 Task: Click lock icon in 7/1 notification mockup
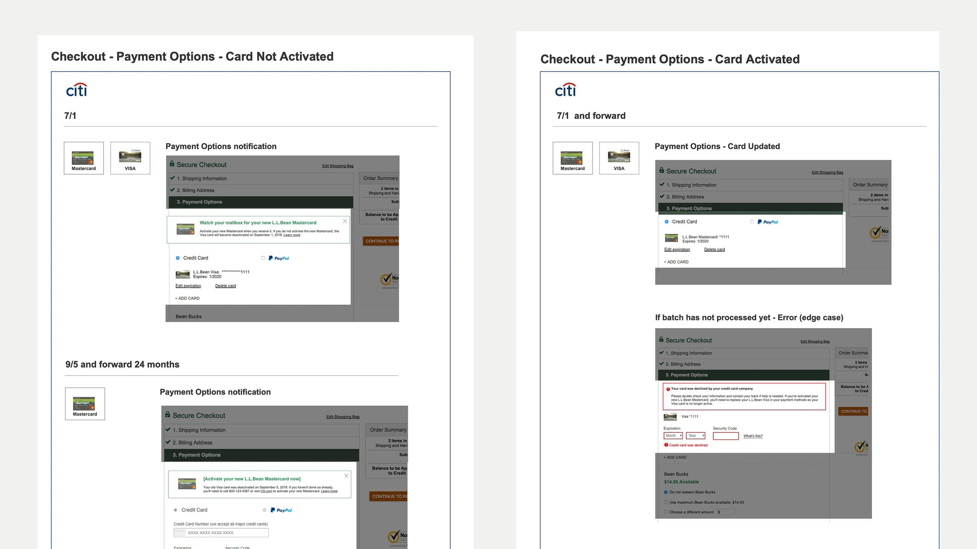click(172, 164)
